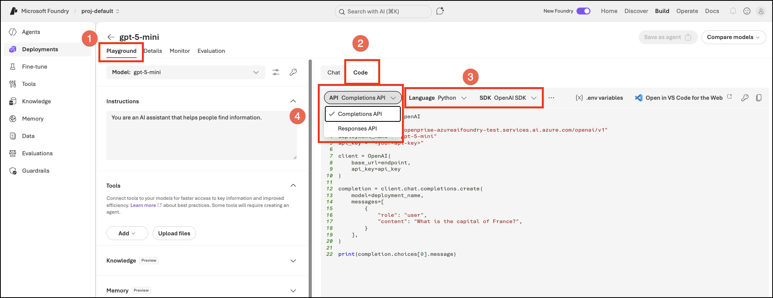Click the .env variables braces icon
This screenshot has width=773, height=298.
pos(579,98)
